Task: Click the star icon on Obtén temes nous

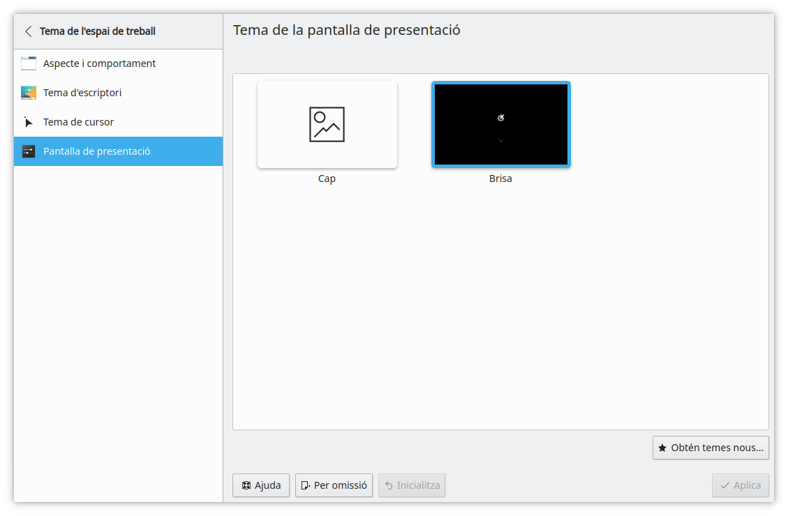Action: pos(661,448)
